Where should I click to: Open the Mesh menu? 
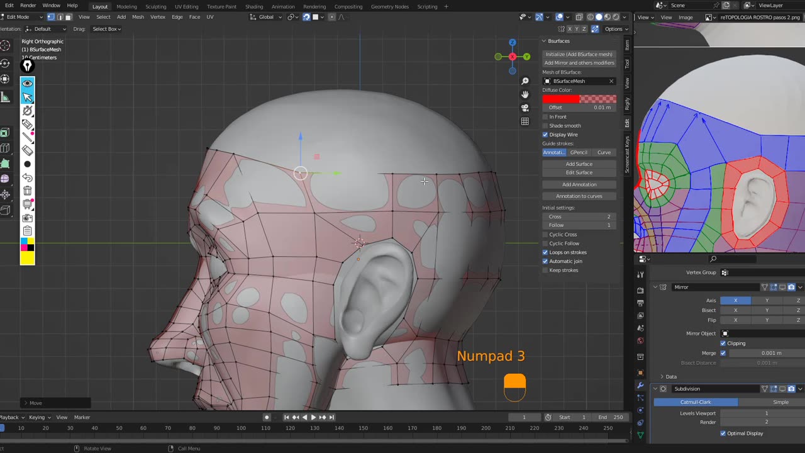138,17
